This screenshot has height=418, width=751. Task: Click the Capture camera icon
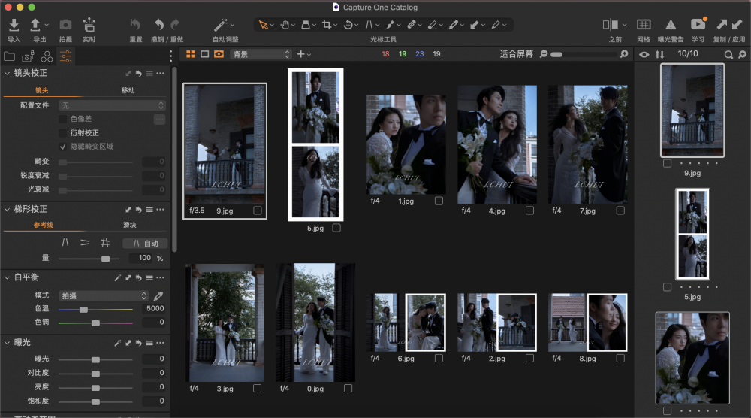[65, 26]
